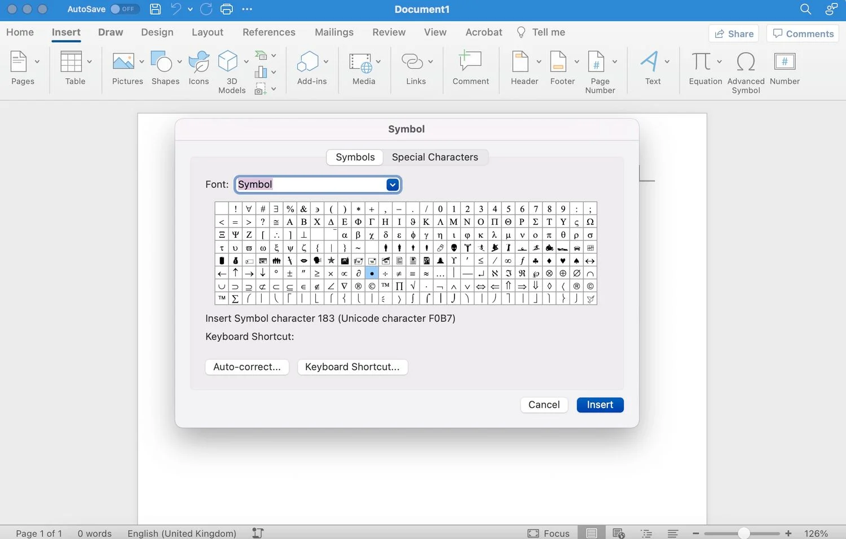Click the Save icon in the title bar
Screen dimensions: 846x539
tap(156, 9)
